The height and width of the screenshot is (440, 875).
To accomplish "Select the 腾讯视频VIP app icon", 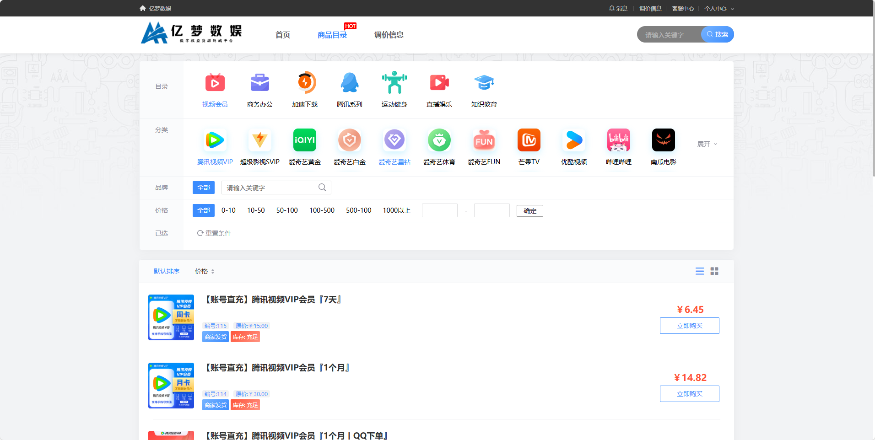I will 215,140.
